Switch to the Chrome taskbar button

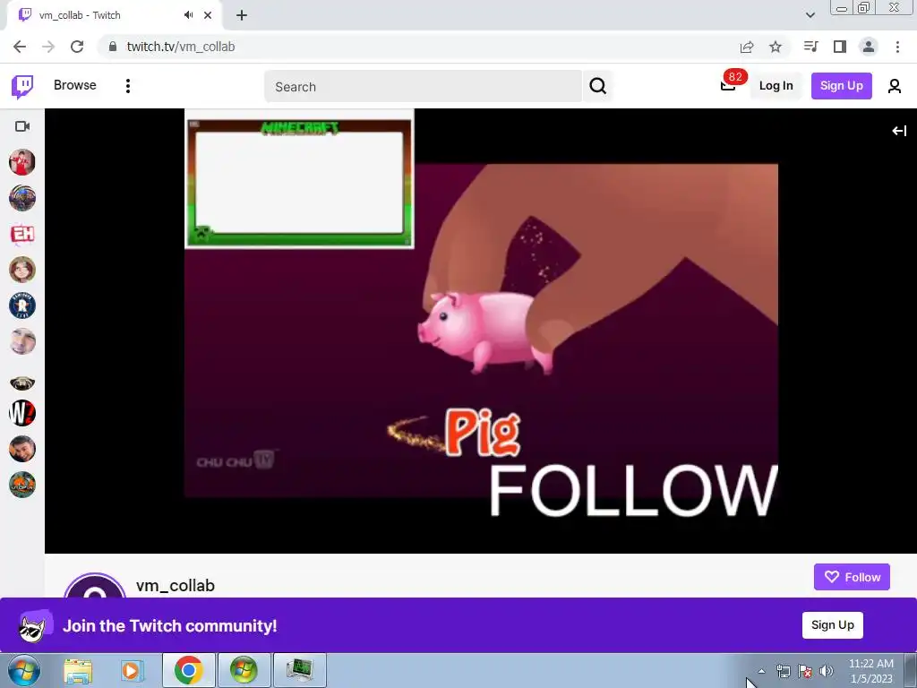[188, 670]
